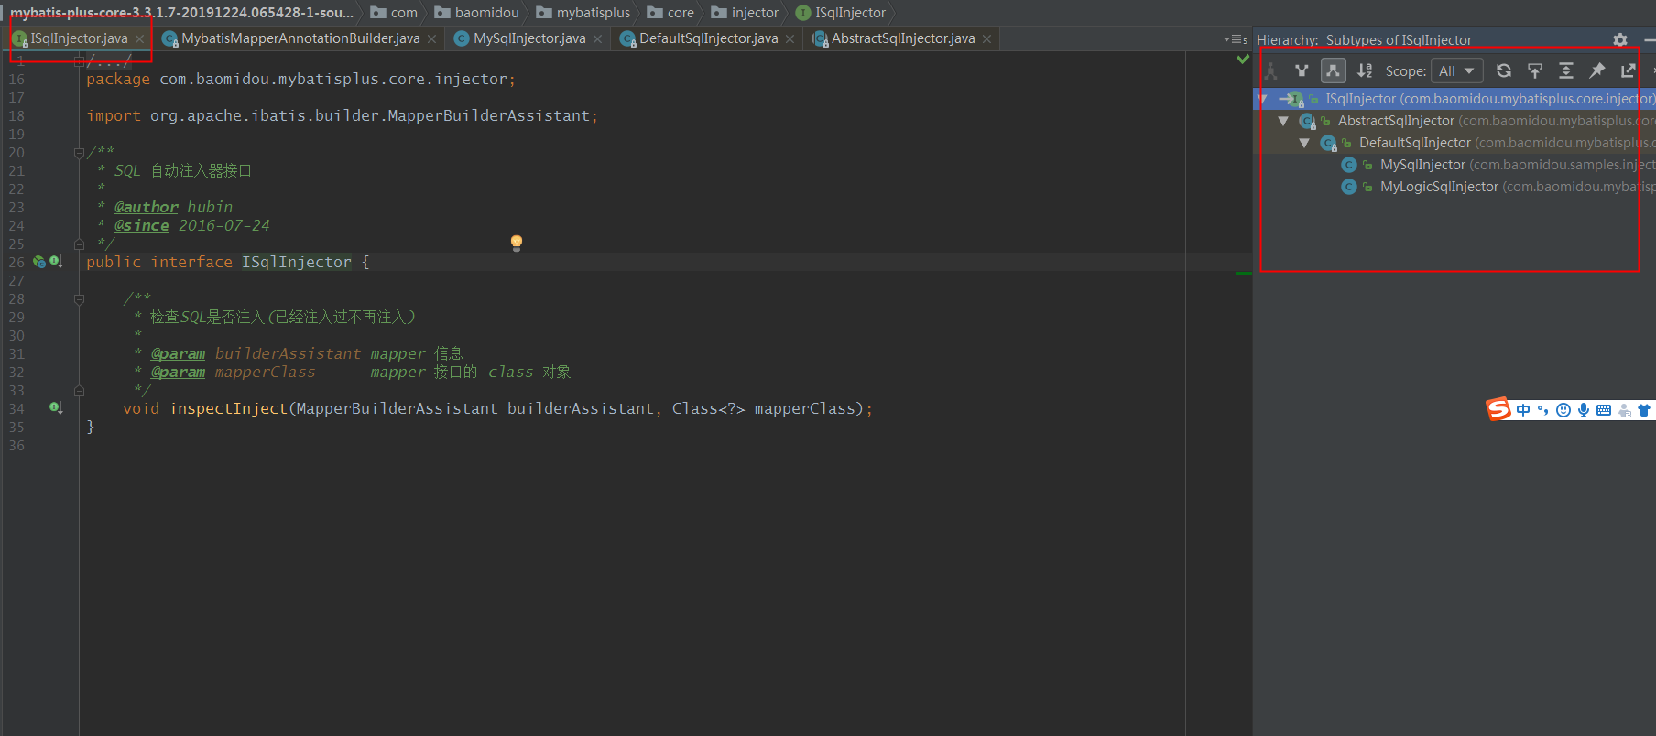Switch to the DefaultSqlInjector.java tab
The width and height of the screenshot is (1656, 736).
(708, 38)
